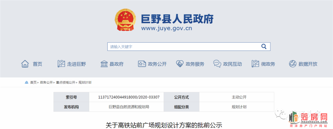The height and width of the screenshot is (129, 333).
Task: Open the 微政务 navigation item
Action: (268, 64)
